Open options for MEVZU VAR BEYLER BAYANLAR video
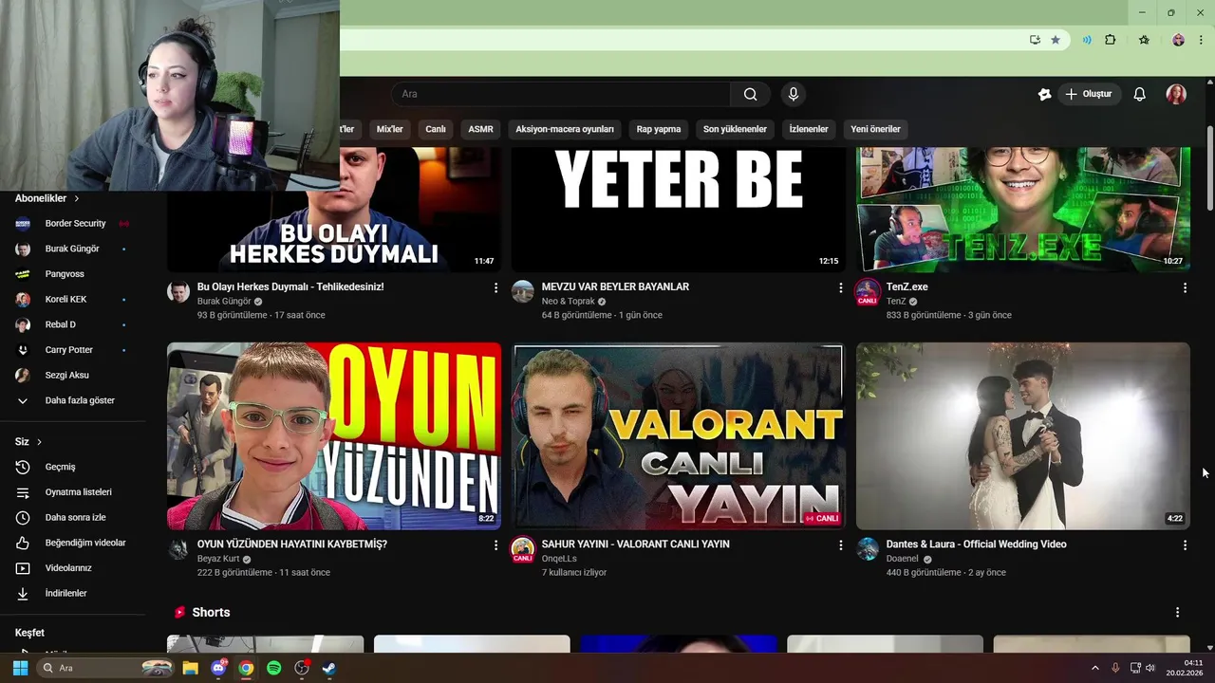The image size is (1215, 683). click(840, 287)
